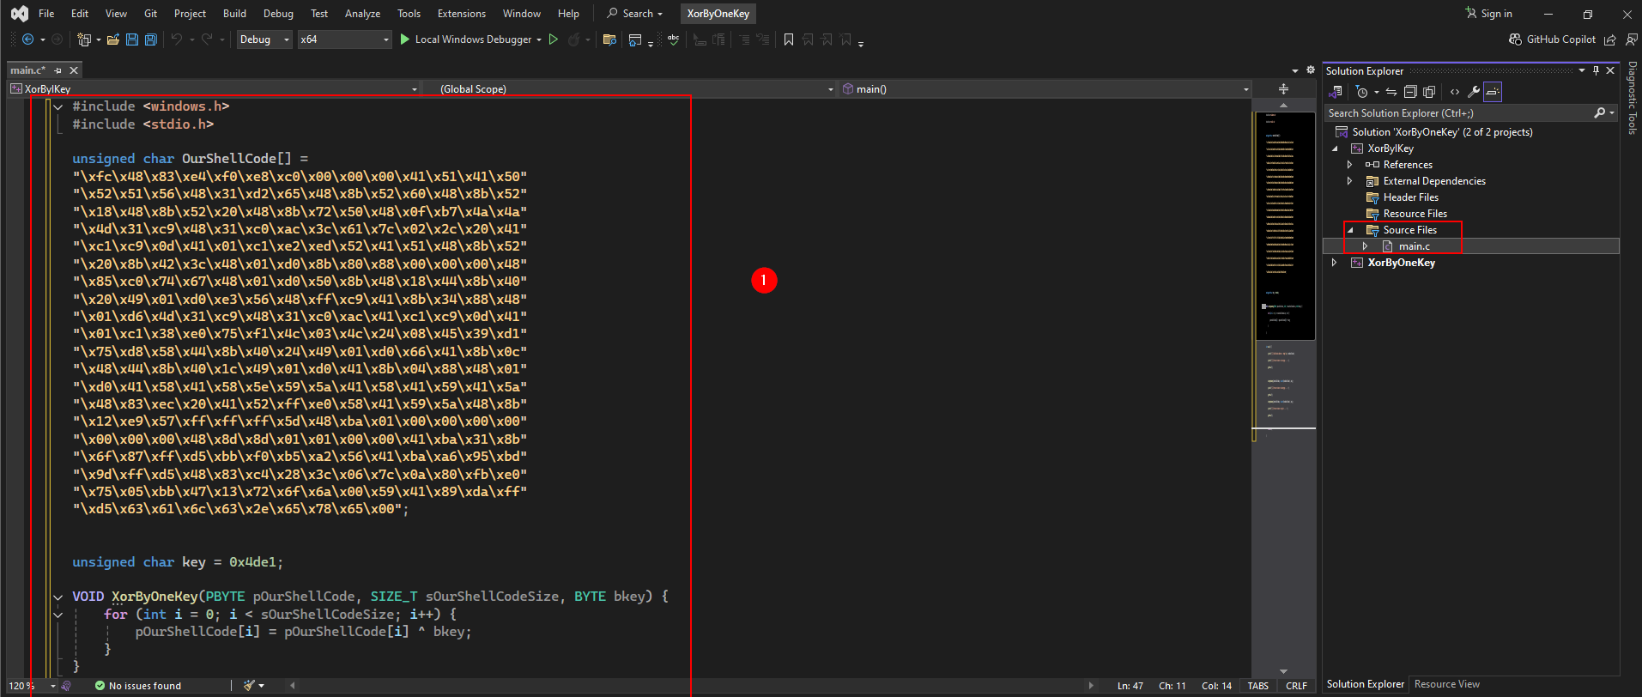Open the Global Scope dropdown

(629, 89)
